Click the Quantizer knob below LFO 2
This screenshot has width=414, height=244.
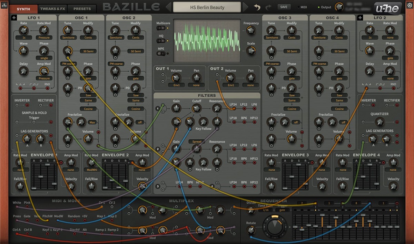click(x=379, y=121)
